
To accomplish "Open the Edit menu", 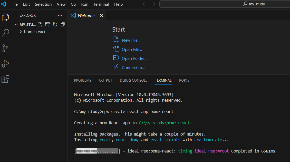I will (26, 4).
